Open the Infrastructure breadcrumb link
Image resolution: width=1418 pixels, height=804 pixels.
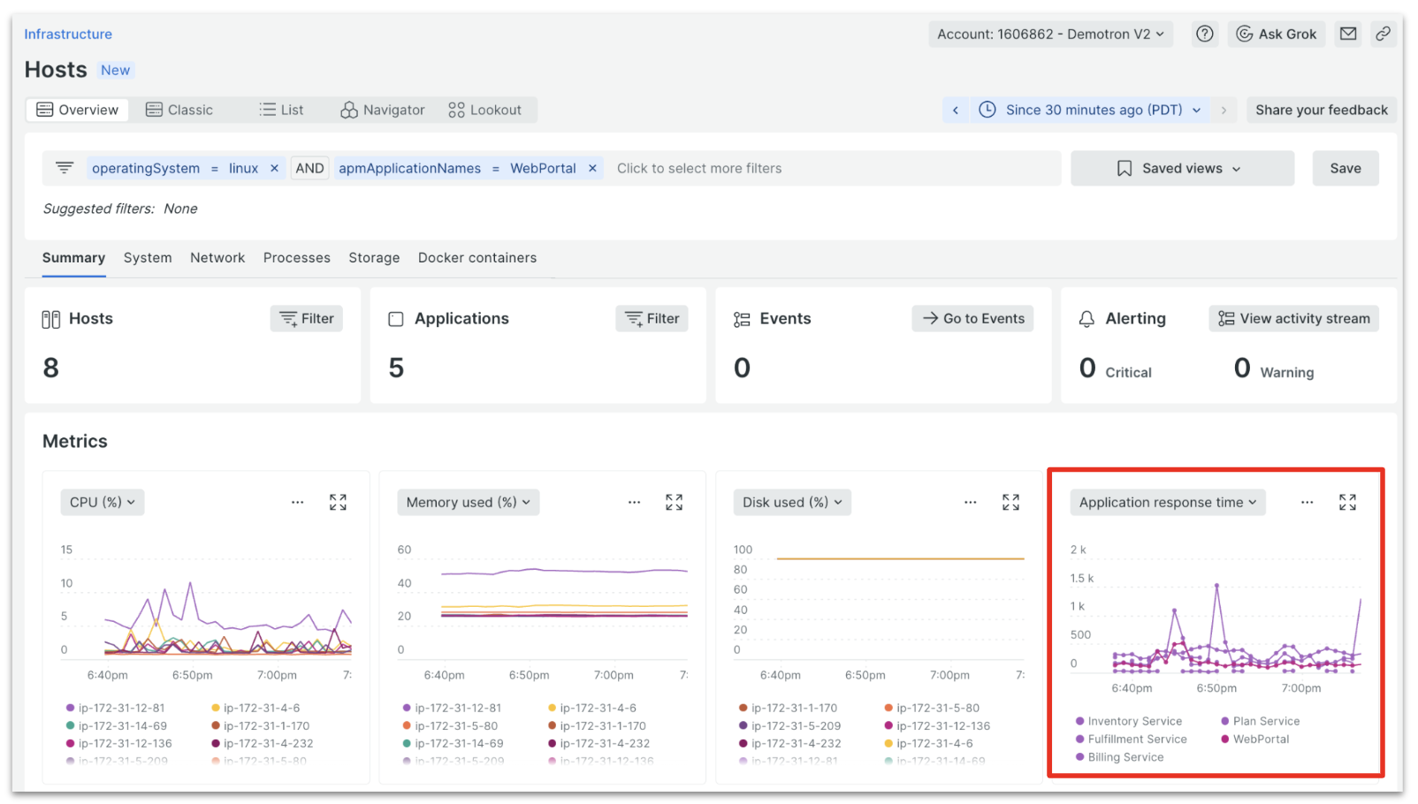coord(68,34)
